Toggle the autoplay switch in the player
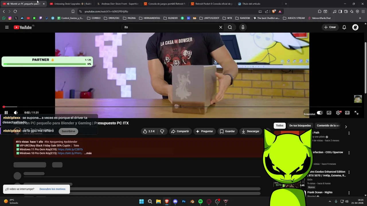 coord(320,113)
